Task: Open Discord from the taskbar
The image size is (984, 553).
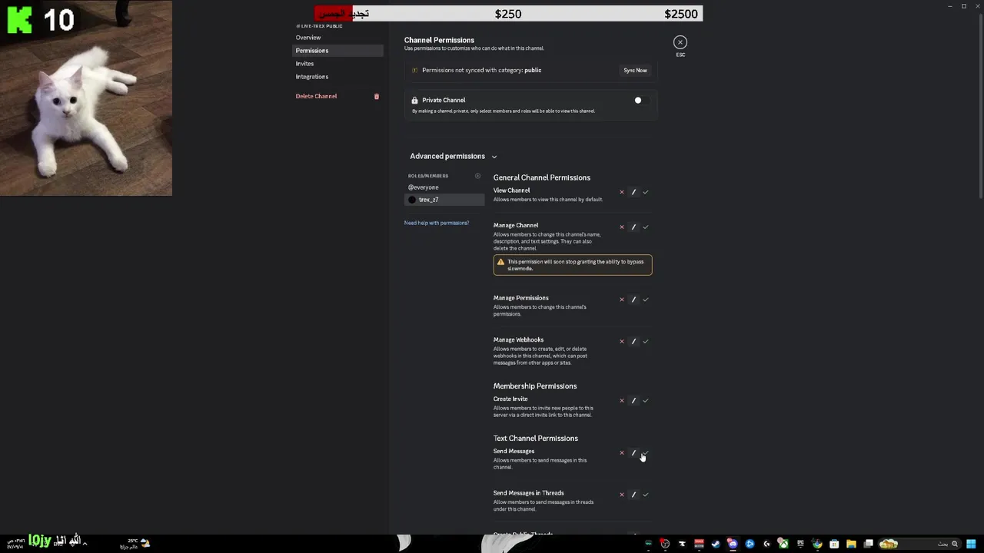Action: [x=733, y=544]
